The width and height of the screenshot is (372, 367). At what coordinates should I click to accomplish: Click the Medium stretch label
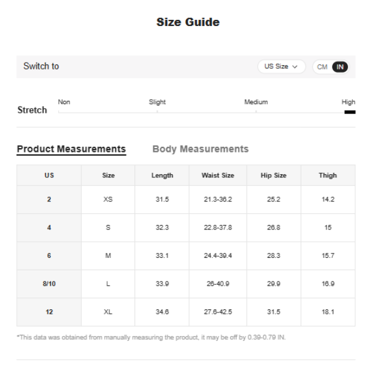[x=256, y=102]
